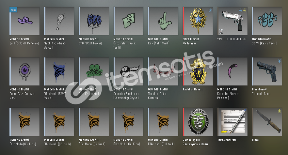
Task: Click the red winged heels graffiti
Action: [x=163, y=71]
